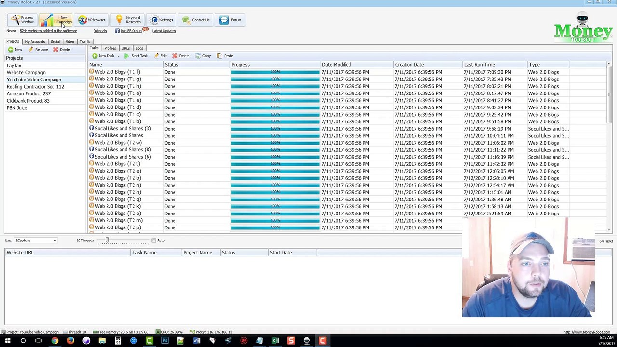Open the Windows Start menu

[7, 341]
